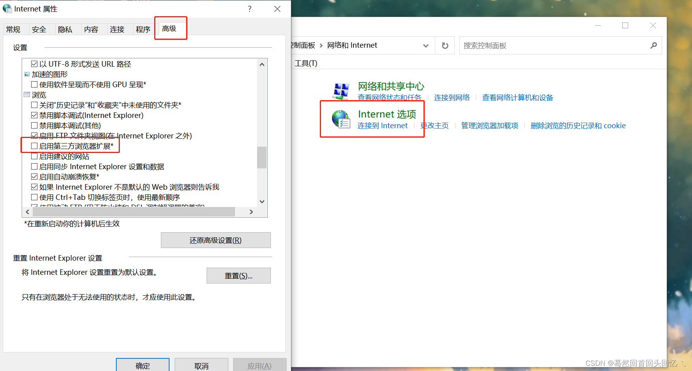Screen dimensions: 692x371
Task: Click the horizontal scroll-right arrow
Action: (251, 212)
